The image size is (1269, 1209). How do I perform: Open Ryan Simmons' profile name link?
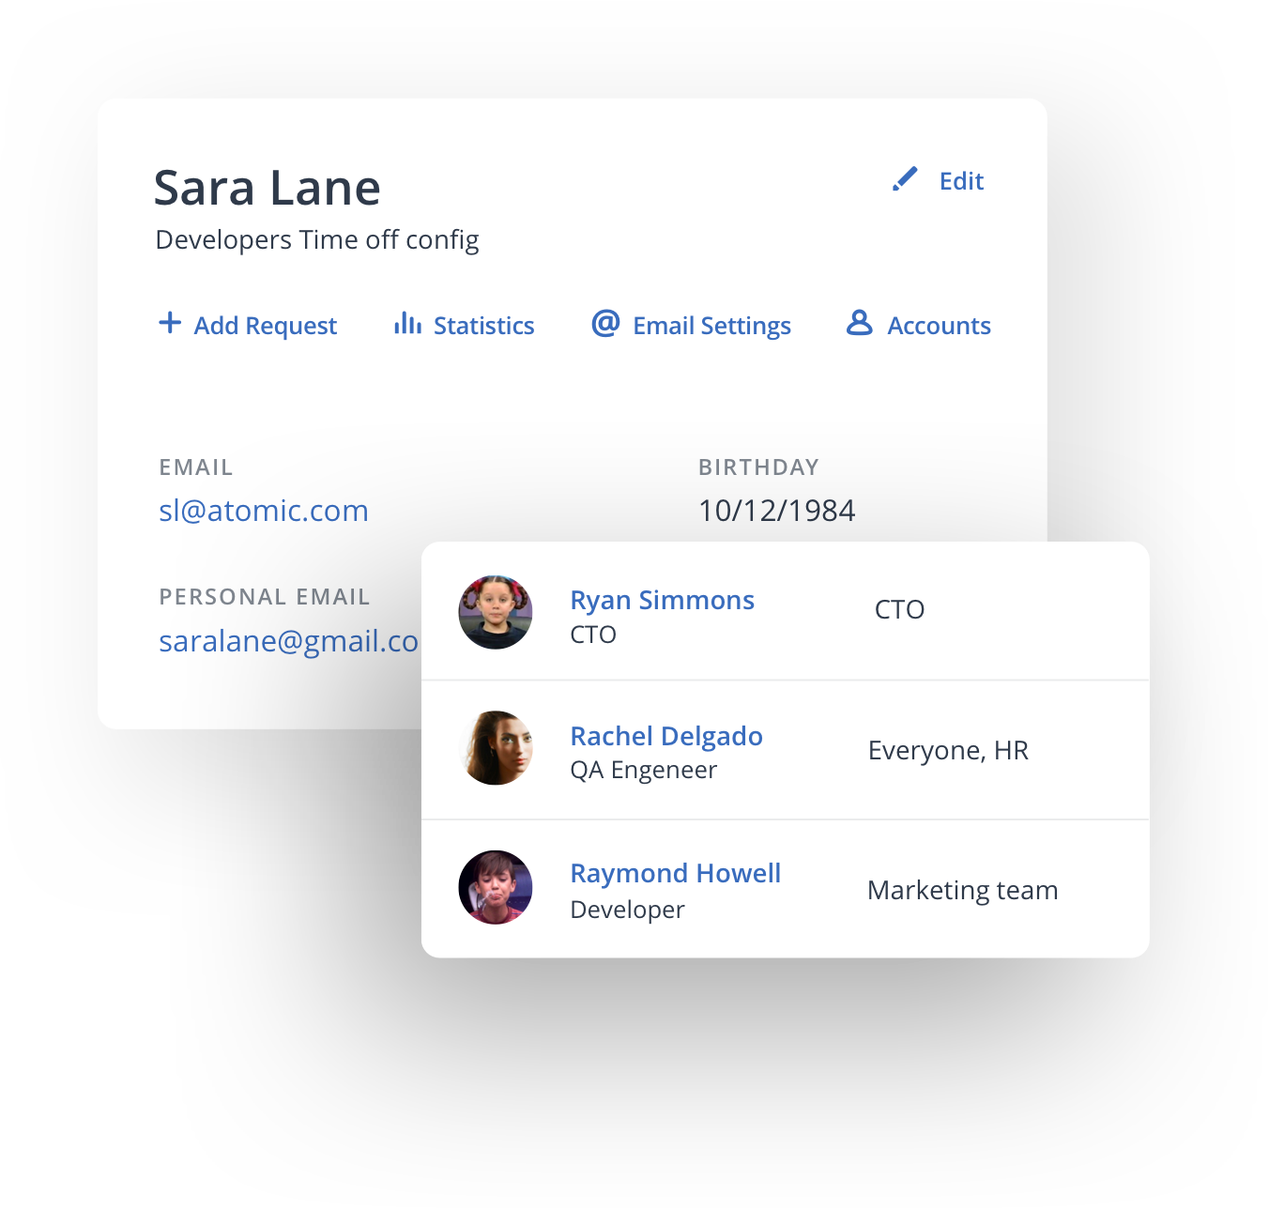(x=662, y=600)
